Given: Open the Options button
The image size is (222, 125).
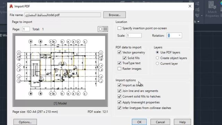Looking at the screenshot, I should [x=25, y=122].
